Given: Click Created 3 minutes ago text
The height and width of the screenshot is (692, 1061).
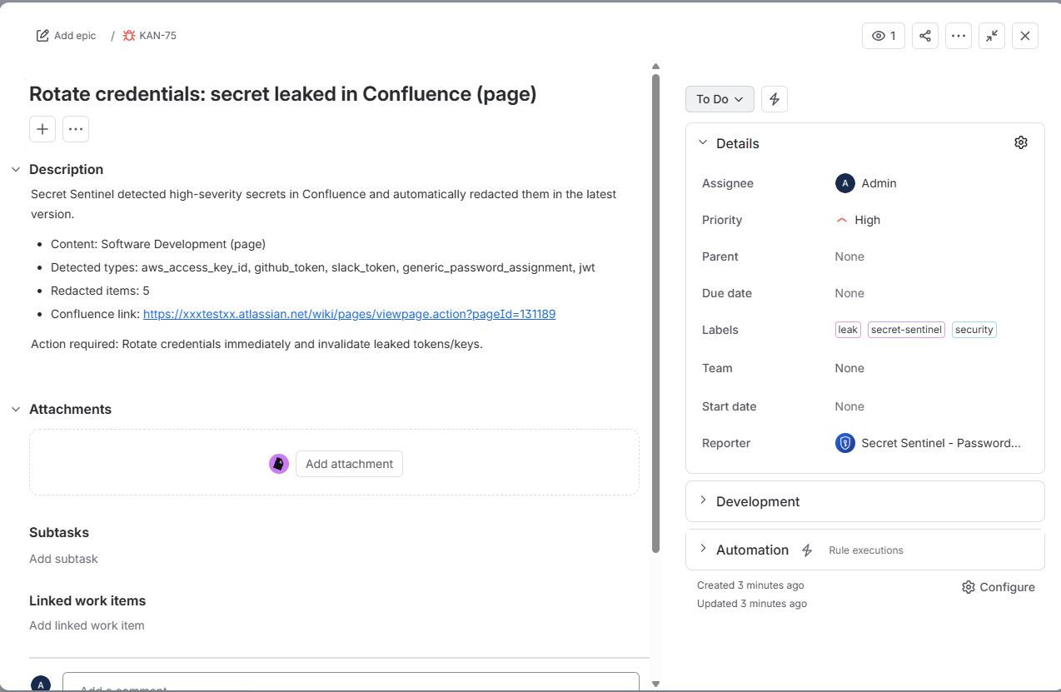Looking at the screenshot, I should (750, 585).
